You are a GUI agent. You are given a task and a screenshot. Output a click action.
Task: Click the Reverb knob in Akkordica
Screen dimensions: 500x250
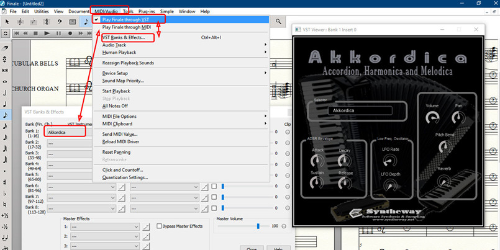coord(444,182)
